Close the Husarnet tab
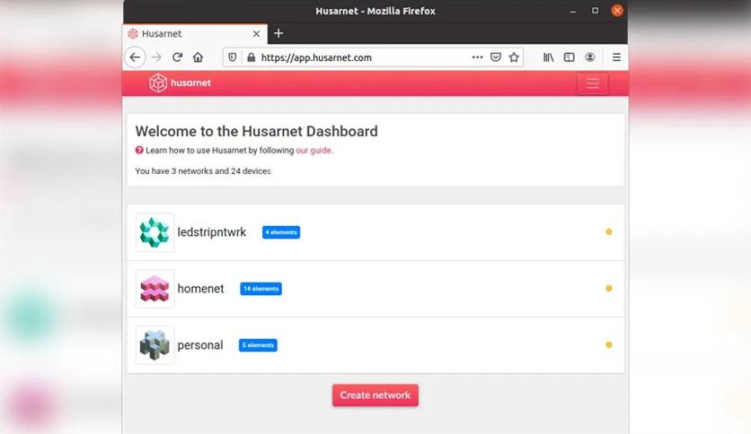The height and width of the screenshot is (434, 751). (x=256, y=34)
